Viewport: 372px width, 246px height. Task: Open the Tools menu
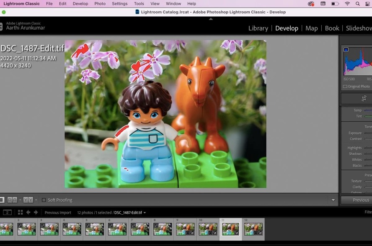pyautogui.click(x=139, y=3)
